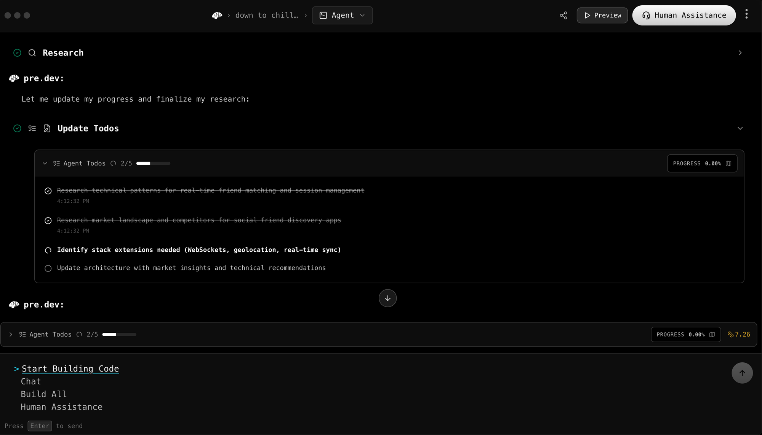Toggle completed technical patterns research todo

(48, 191)
